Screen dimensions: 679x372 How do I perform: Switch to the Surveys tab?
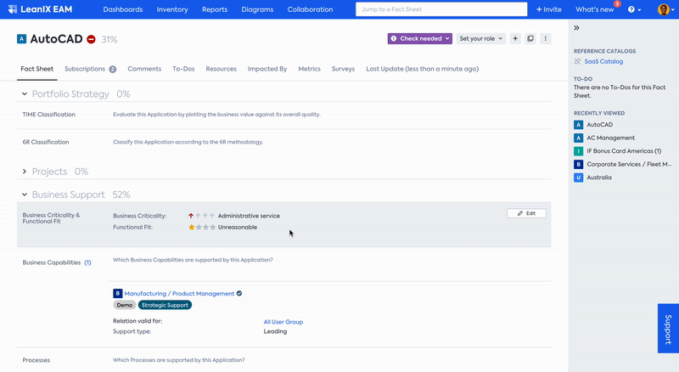[x=344, y=69]
